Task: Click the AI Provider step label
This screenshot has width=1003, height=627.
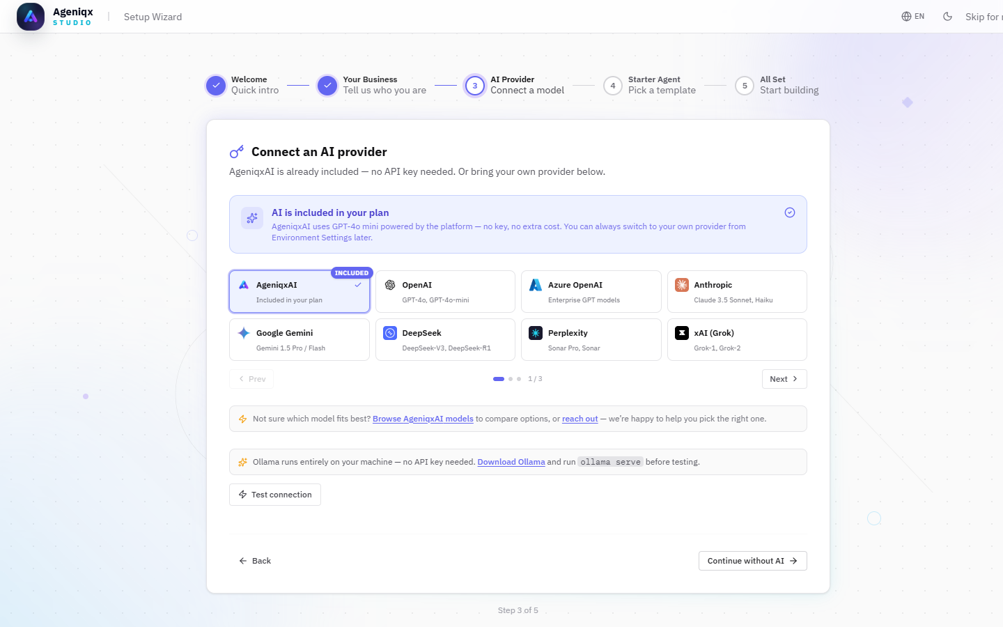Action: [x=512, y=79]
